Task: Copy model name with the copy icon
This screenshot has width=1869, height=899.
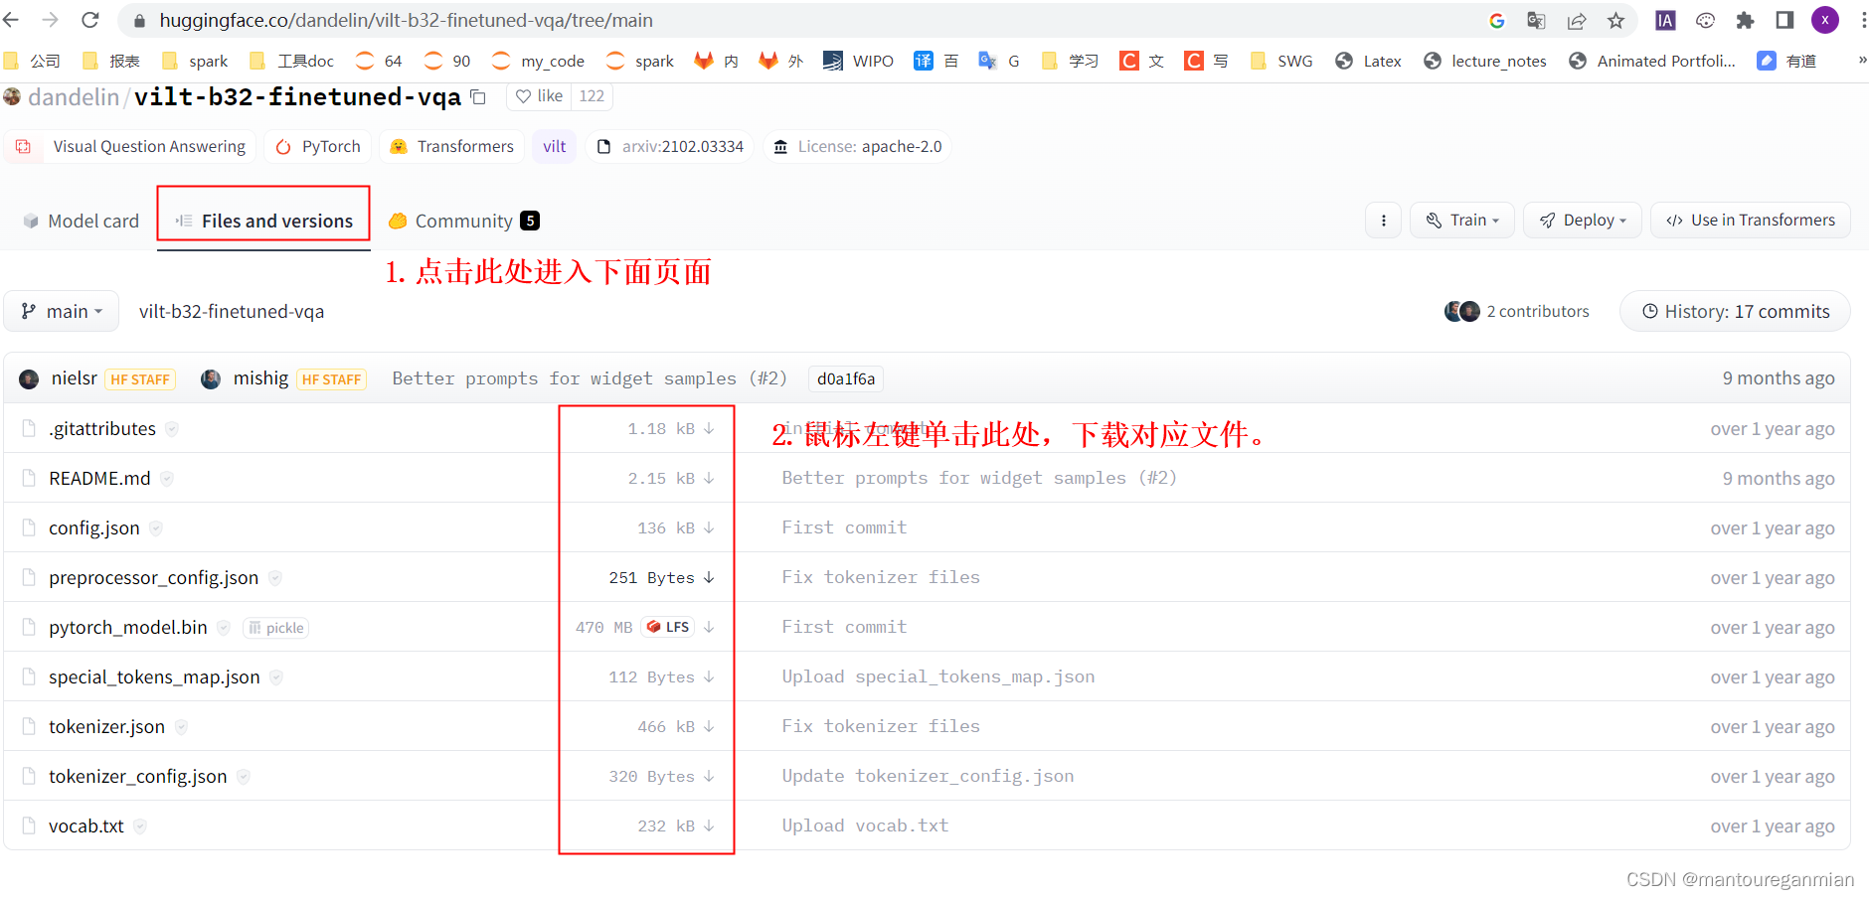Action: [478, 96]
